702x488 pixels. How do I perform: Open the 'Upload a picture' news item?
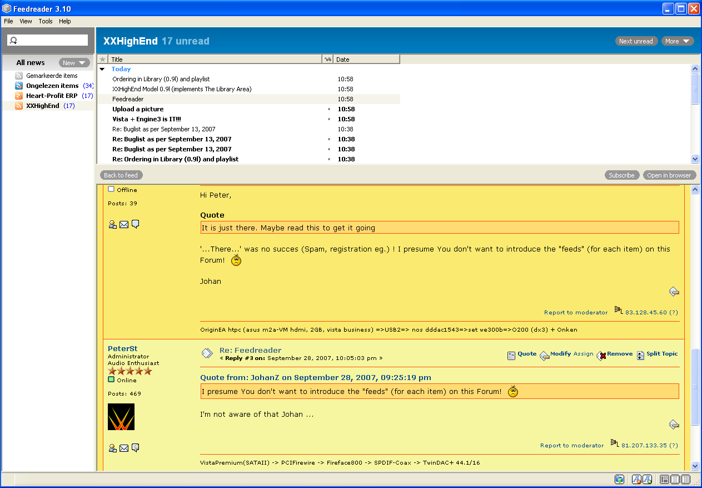coord(138,109)
